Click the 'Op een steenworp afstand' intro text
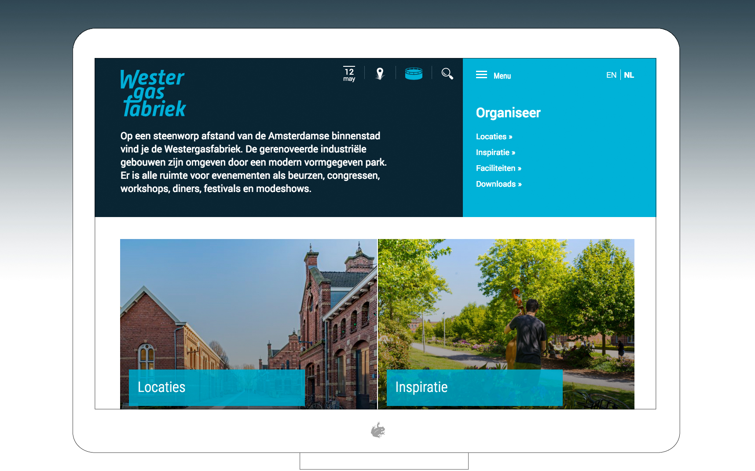This screenshot has height=471, width=755. [253, 162]
